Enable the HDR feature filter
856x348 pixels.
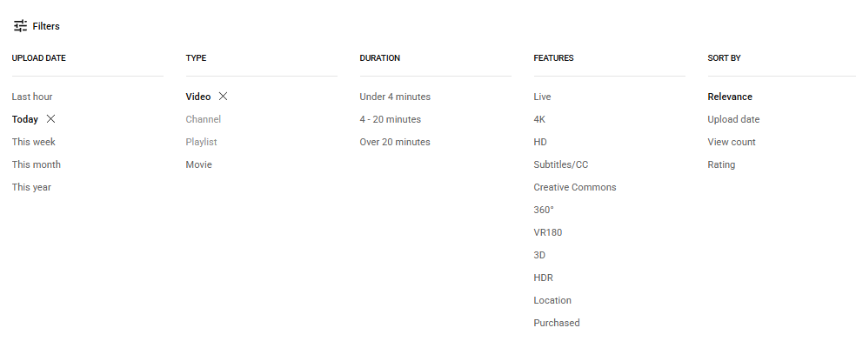click(x=543, y=278)
